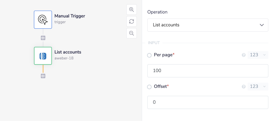271x121 pixels.
Task: Toggle the Offset radio button
Action: pyautogui.click(x=149, y=87)
